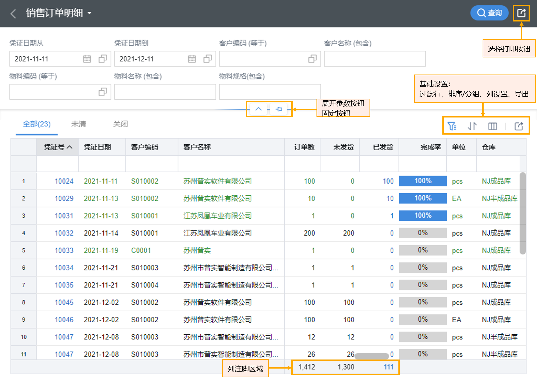The width and height of the screenshot is (537, 382).
Task: Click the 0% progress bar in row 4
Action: 423,233
